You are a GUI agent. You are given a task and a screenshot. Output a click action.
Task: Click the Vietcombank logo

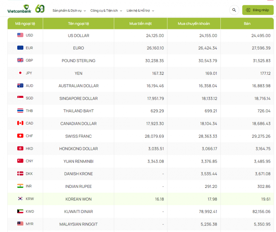[19, 9]
